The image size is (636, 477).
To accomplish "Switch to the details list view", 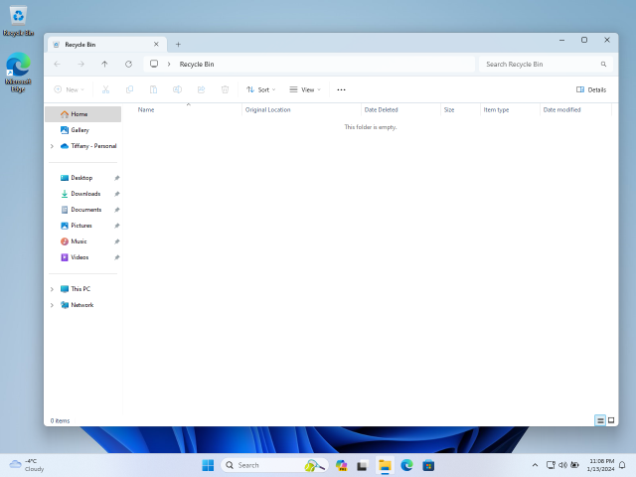I will [600, 420].
